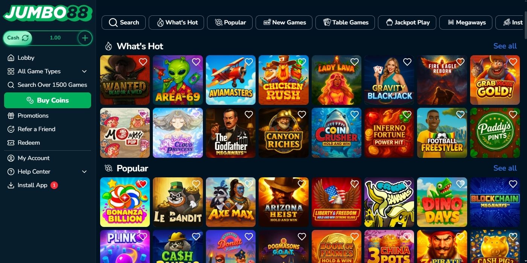
Task: Click the green Buy Coins button
Action: click(x=47, y=100)
